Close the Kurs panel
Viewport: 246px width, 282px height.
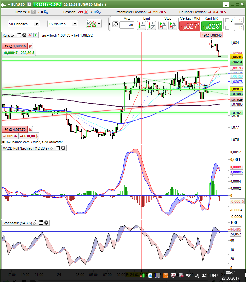pyautogui.click(x=24, y=35)
